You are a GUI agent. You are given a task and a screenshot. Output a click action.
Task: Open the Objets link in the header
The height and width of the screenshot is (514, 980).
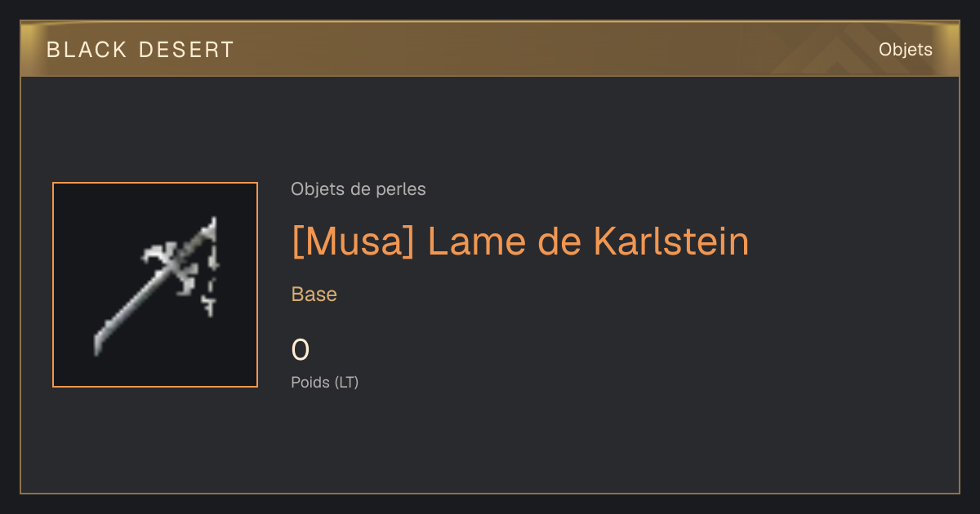905,50
